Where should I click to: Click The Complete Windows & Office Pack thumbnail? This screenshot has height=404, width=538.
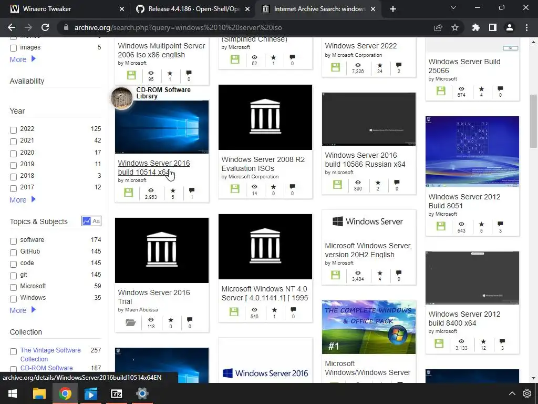tap(368, 327)
